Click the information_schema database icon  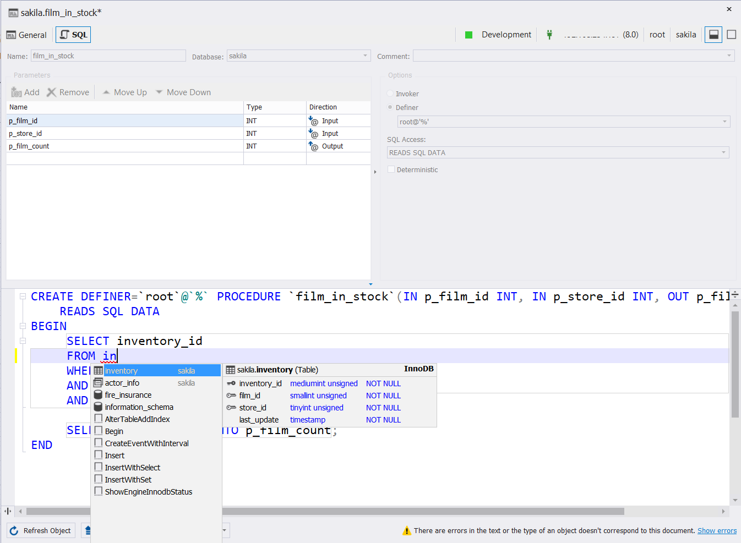(x=99, y=407)
